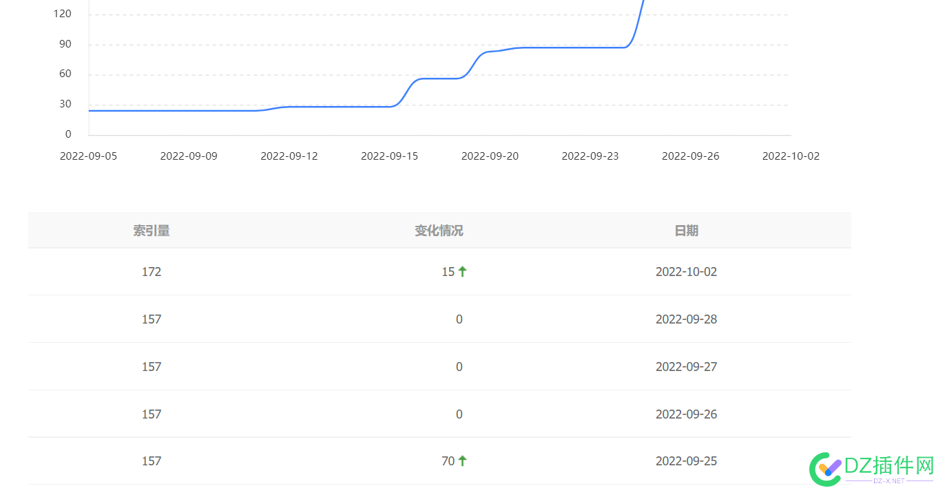Click chart x-axis label 2022-09-20
947x497 pixels.
click(490, 156)
